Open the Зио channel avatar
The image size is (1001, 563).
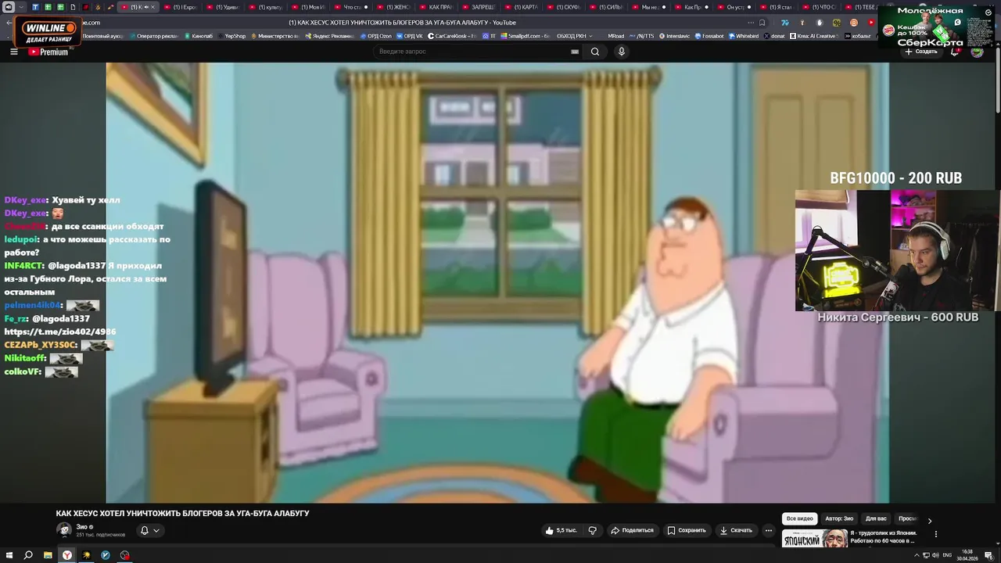63,529
